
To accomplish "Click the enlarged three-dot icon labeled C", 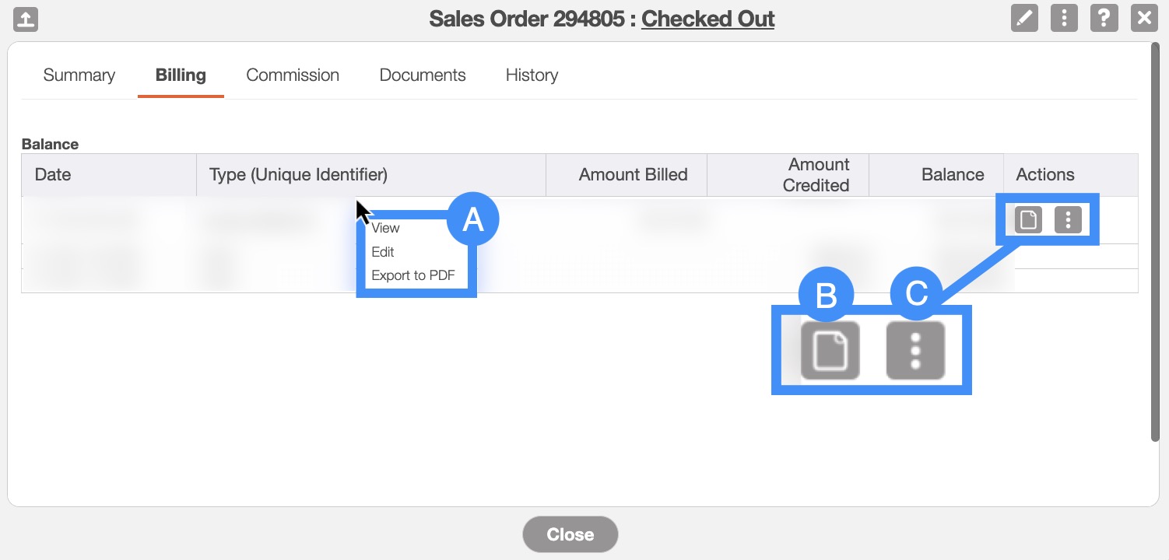I will [x=915, y=350].
